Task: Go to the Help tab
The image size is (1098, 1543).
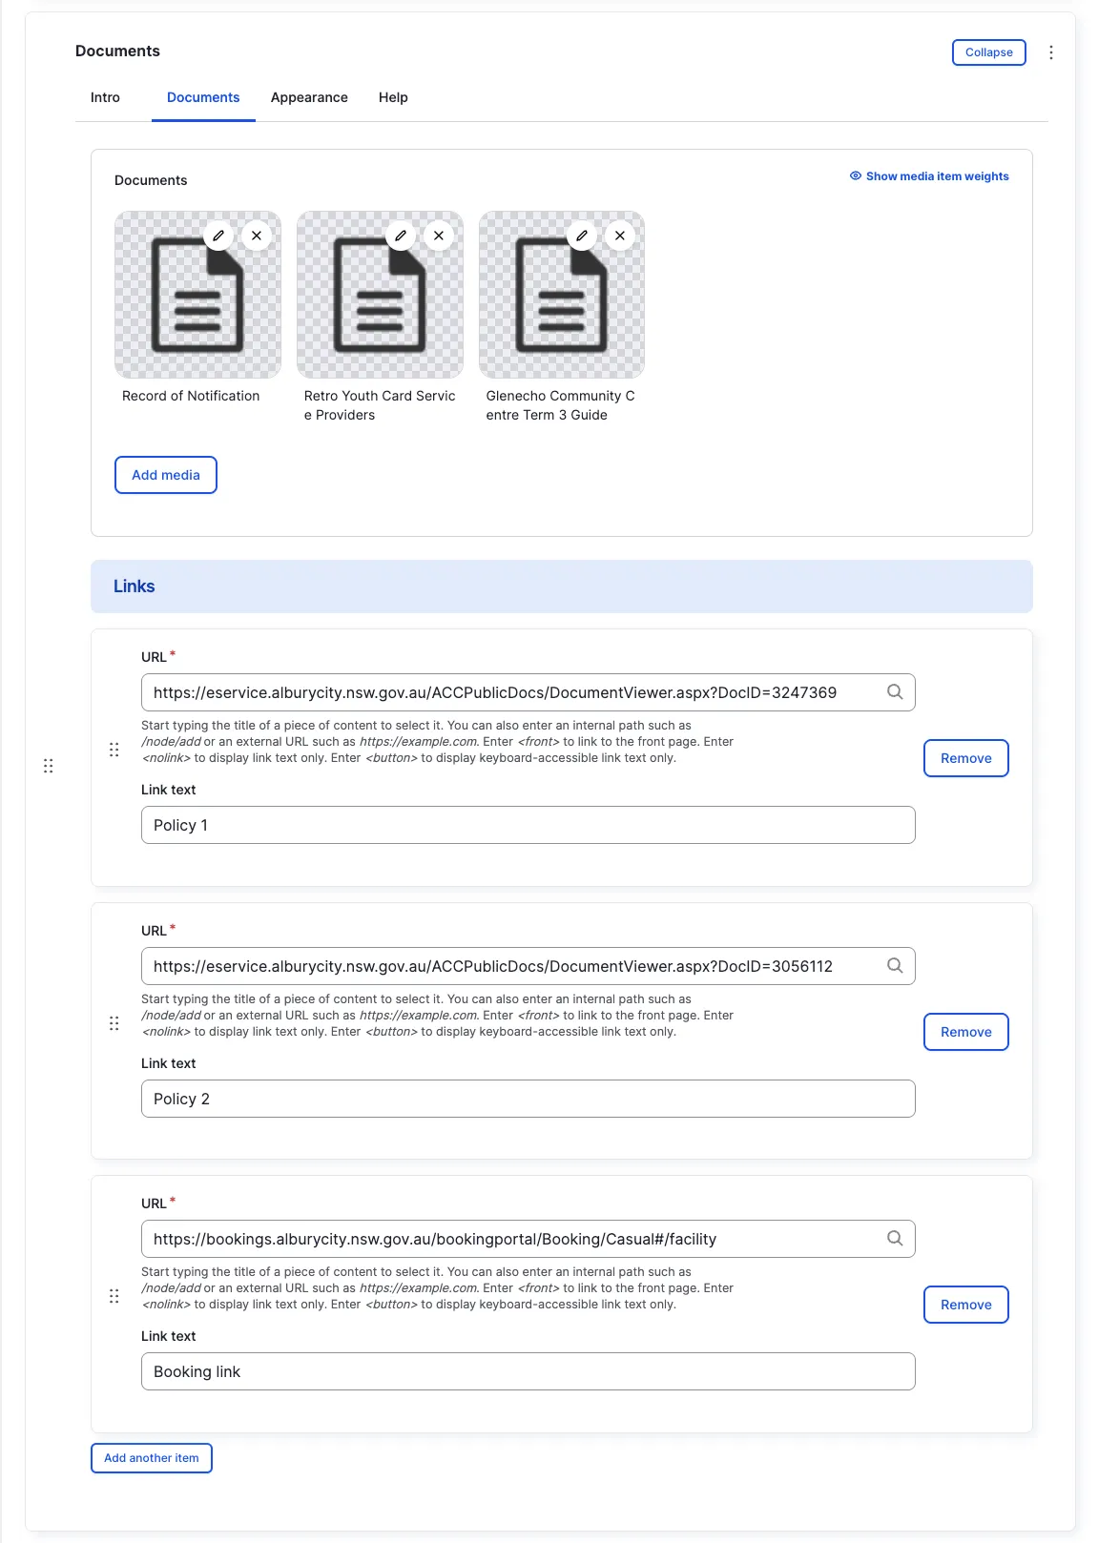Action: tap(393, 97)
